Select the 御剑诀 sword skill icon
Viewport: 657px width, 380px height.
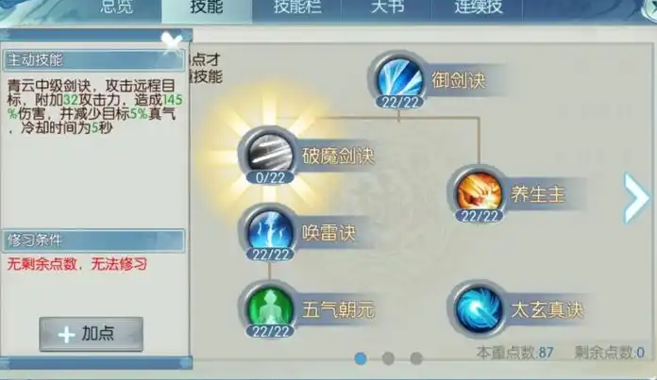[399, 78]
